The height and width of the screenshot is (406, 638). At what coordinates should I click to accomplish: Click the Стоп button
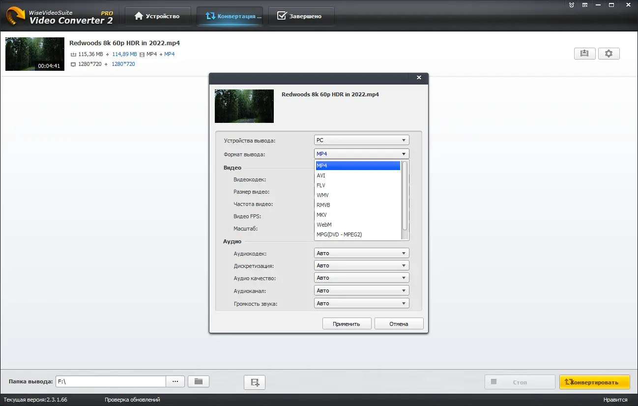click(x=520, y=382)
